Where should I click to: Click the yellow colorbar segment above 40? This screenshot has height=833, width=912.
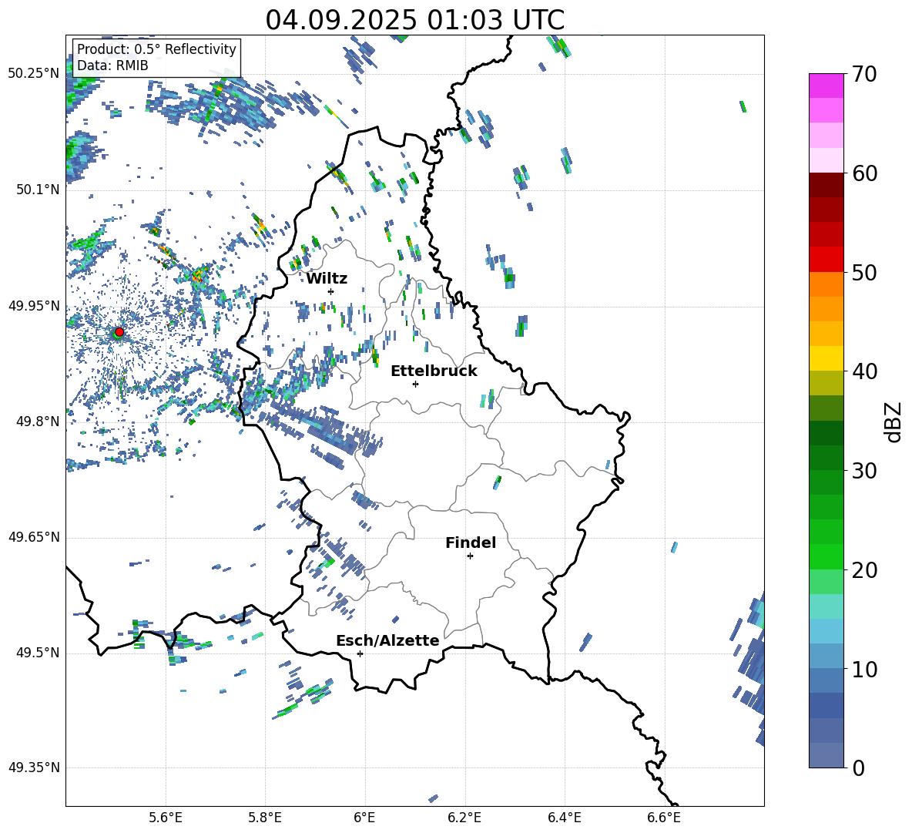[826, 358]
